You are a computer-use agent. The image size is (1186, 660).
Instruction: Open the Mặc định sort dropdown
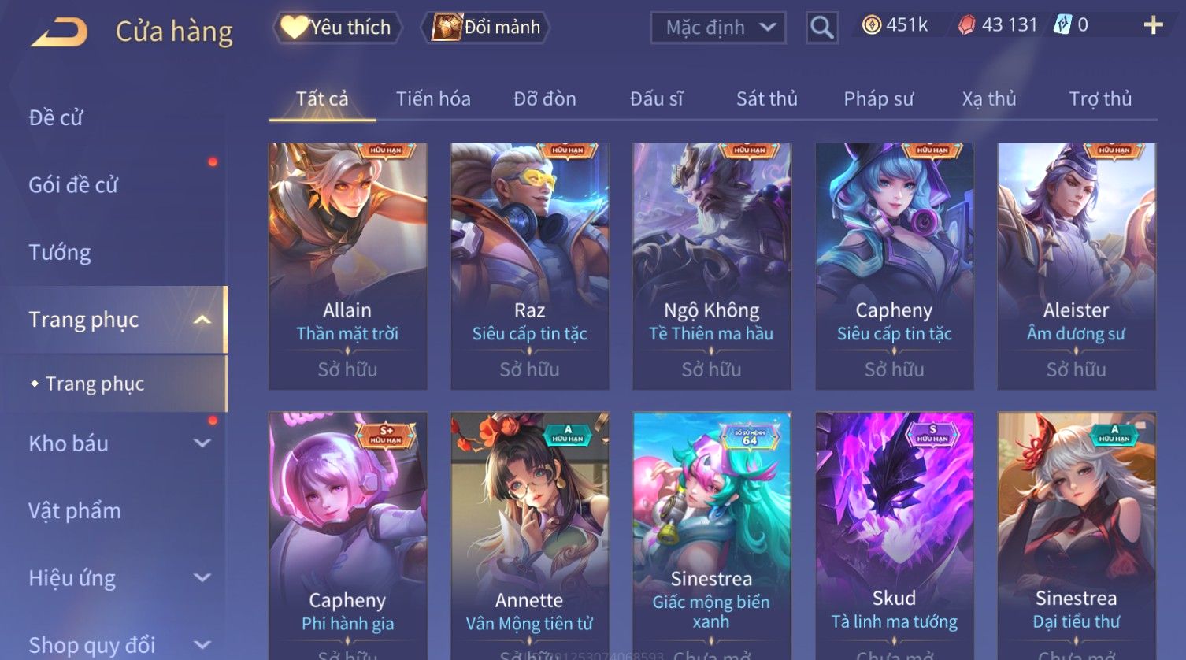(718, 28)
